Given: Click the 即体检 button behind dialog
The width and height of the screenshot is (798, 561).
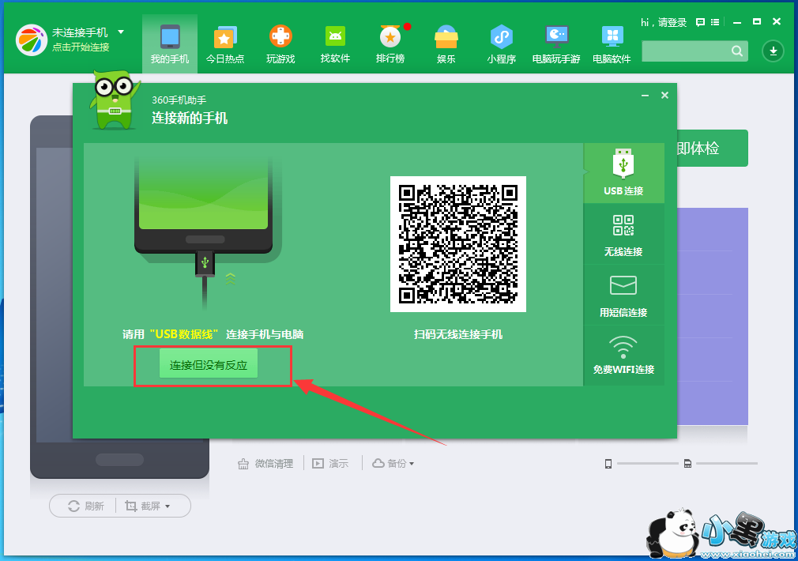Looking at the screenshot, I should tap(712, 148).
